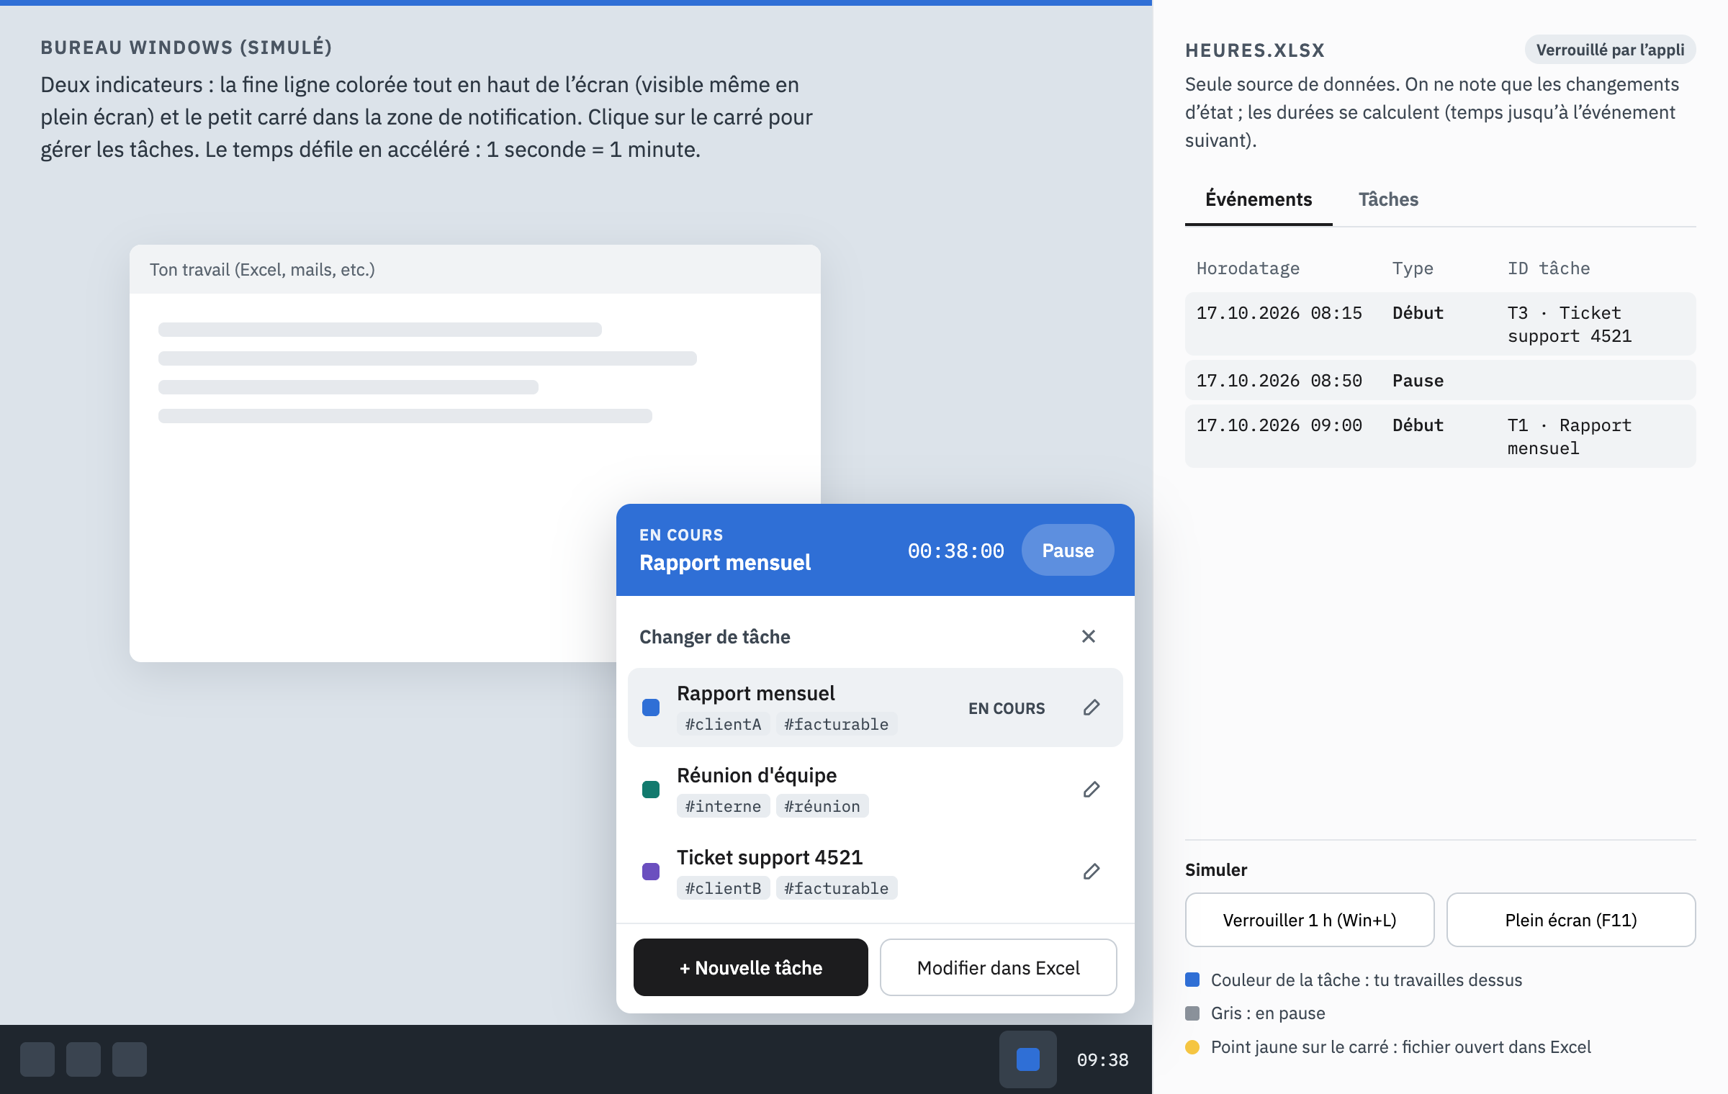Click the #interne tag
Screen dimensions: 1728x1094
pos(723,806)
